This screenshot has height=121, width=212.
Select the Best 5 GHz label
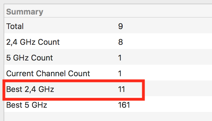click(x=27, y=105)
